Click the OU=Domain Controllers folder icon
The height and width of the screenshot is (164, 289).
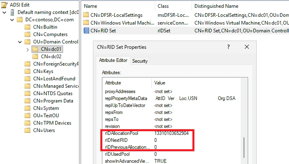click(x=27, y=42)
